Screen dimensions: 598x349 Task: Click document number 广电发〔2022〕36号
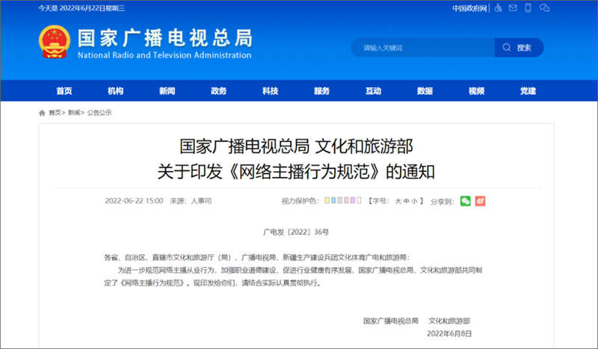(296, 232)
